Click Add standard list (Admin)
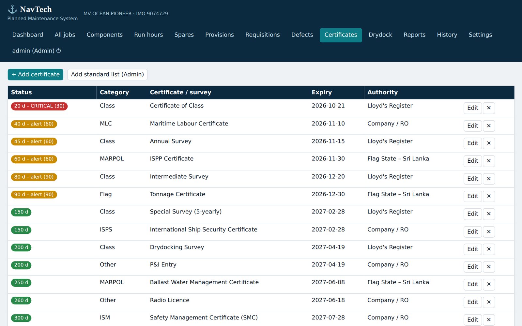 pos(107,74)
